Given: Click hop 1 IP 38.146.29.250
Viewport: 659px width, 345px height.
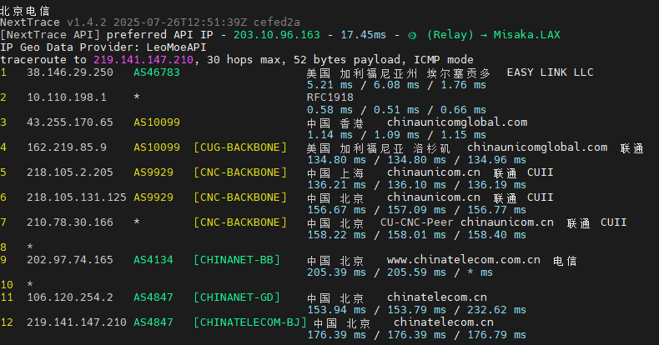Looking at the screenshot, I should 70,72.
